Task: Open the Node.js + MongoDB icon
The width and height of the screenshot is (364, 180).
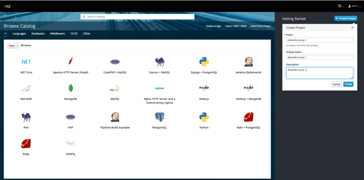Action: (x=248, y=88)
